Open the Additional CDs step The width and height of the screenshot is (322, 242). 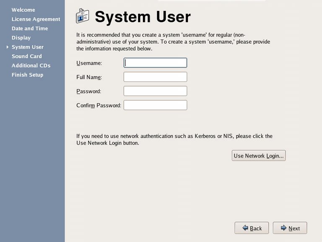pos(31,66)
